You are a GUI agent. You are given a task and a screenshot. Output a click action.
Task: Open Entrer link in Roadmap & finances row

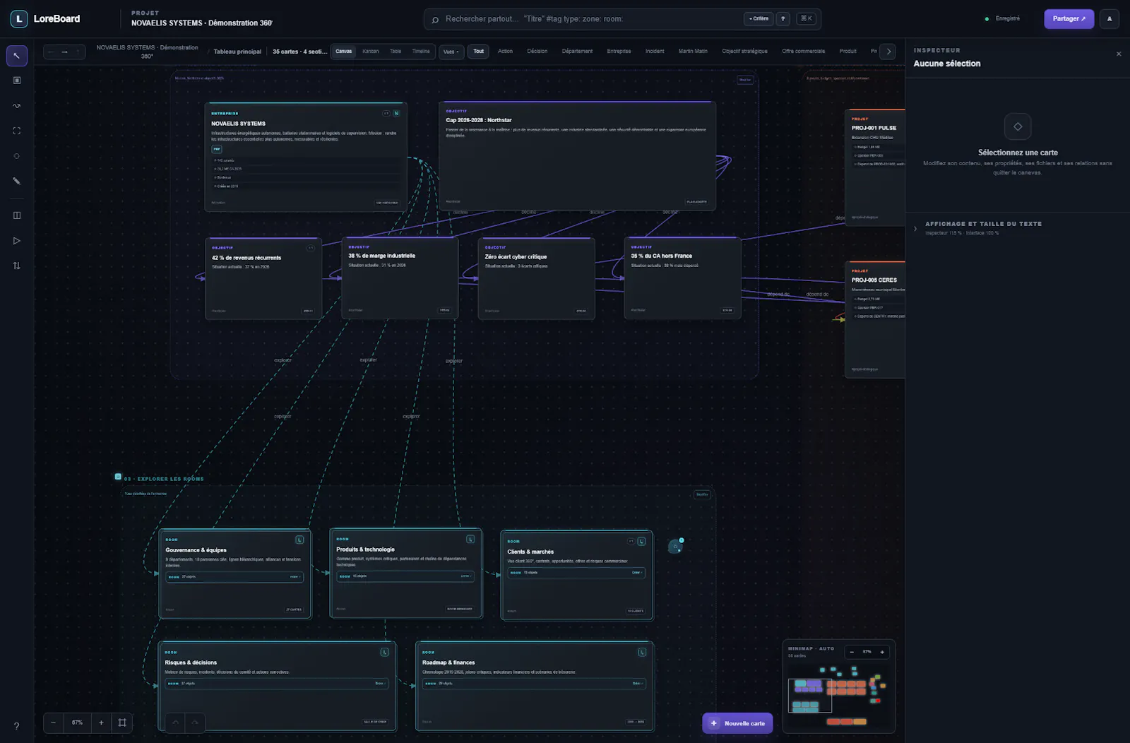[x=637, y=684]
